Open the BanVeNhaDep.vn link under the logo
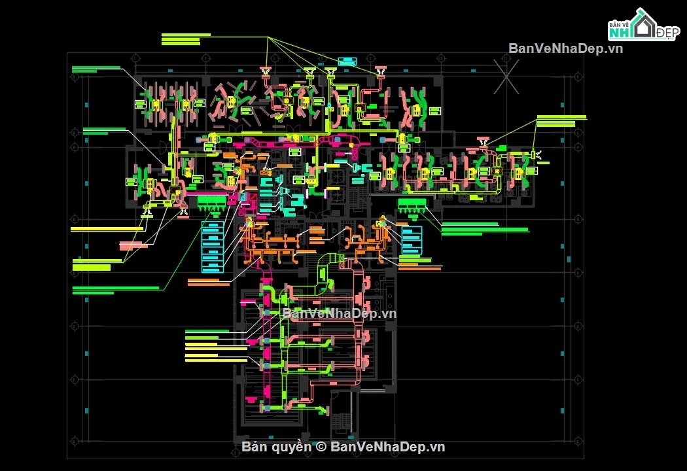 566,48
